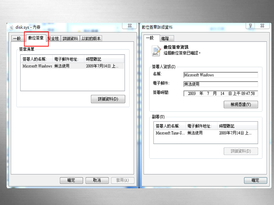
Task: Click the 電子郵件 field showing 無法使用
Action: click(x=221, y=84)
